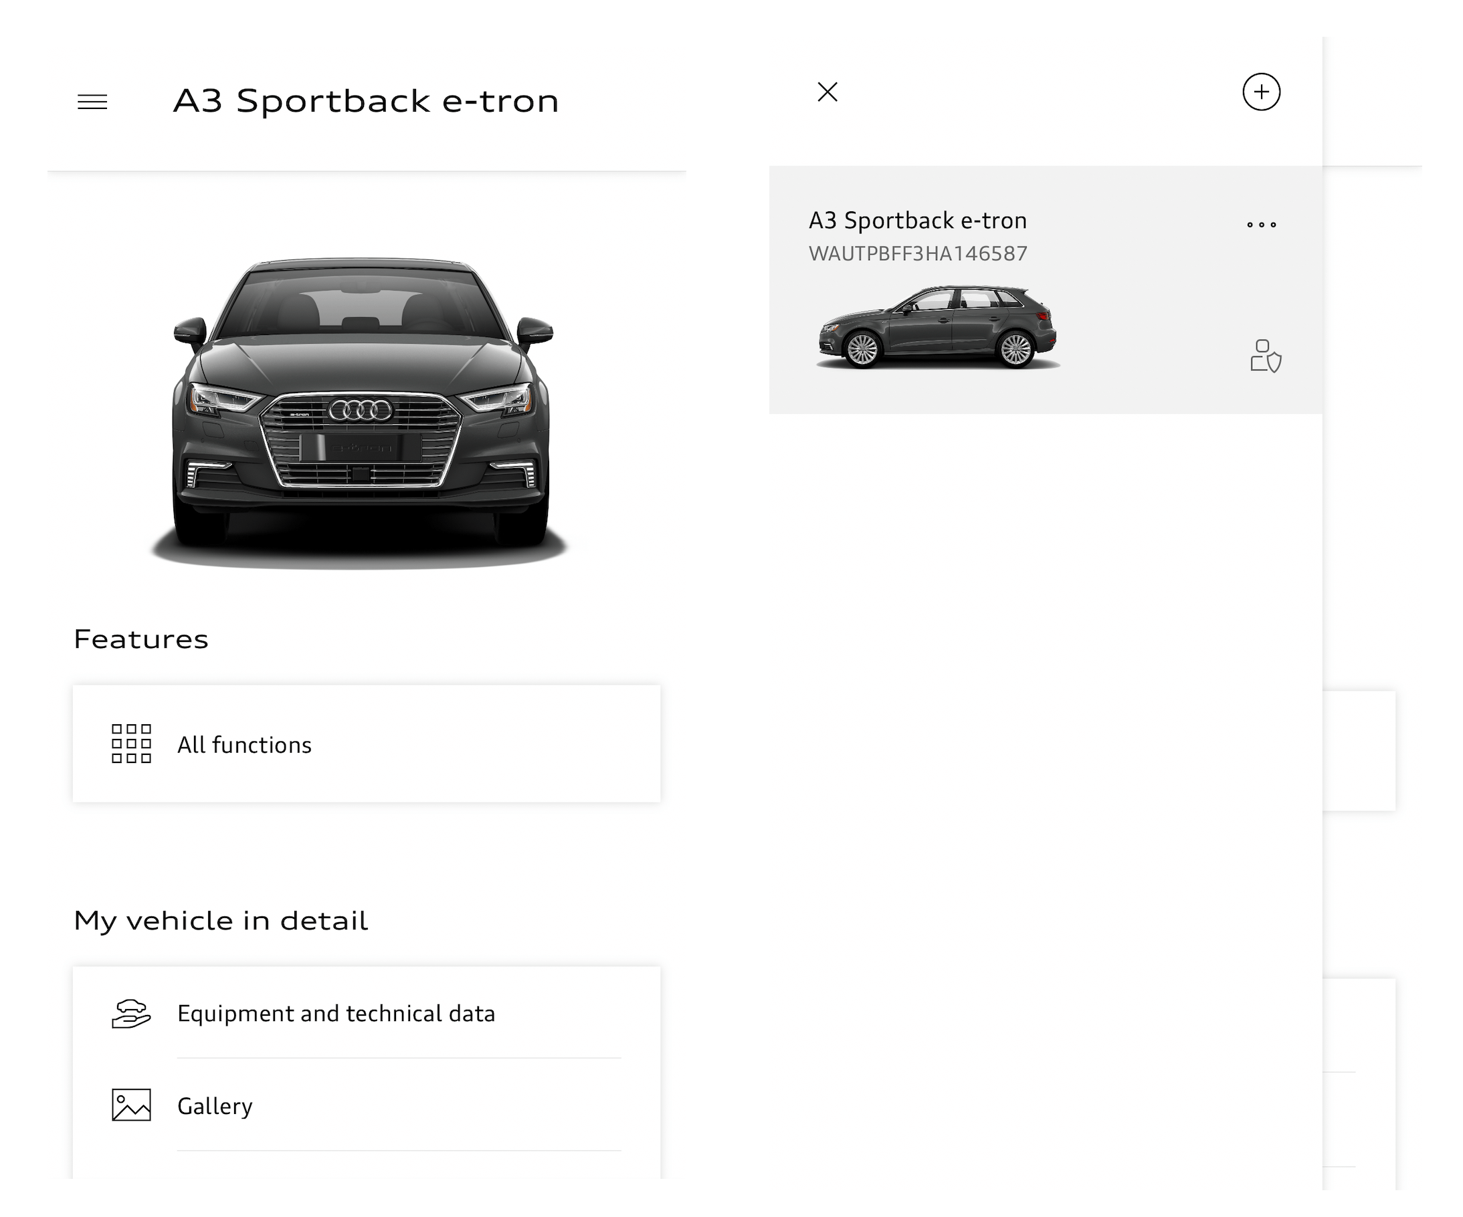1463x1217 pixels.
Task: Click the My vehicle in detail heading
Action: [x=221, y=921]
